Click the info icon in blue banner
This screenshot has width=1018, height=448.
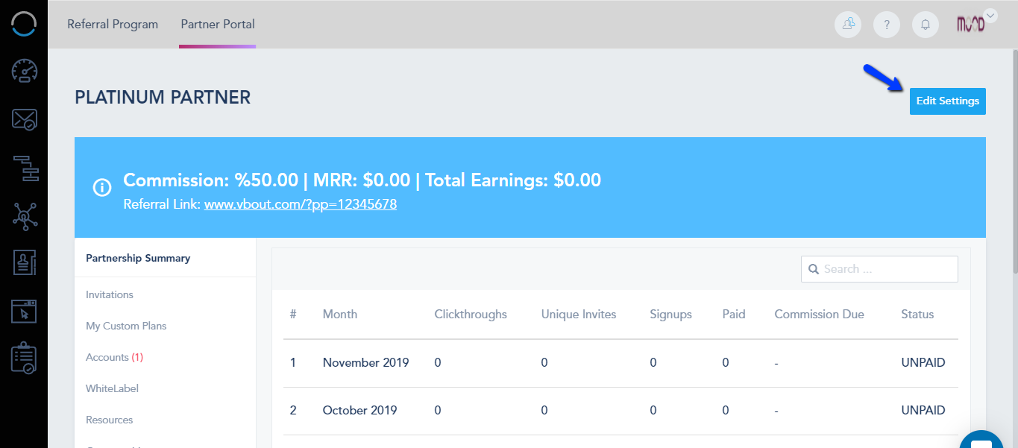click(102, 188)
